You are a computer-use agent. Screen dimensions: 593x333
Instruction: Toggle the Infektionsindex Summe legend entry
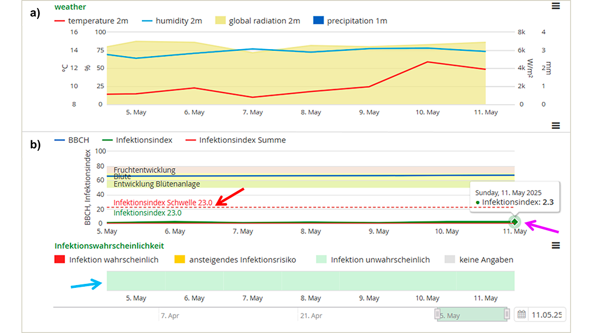tap(235, 140)
